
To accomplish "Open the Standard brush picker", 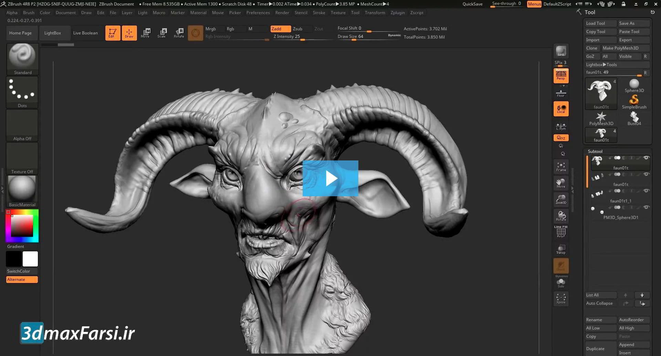I will (x=22, y=59).
